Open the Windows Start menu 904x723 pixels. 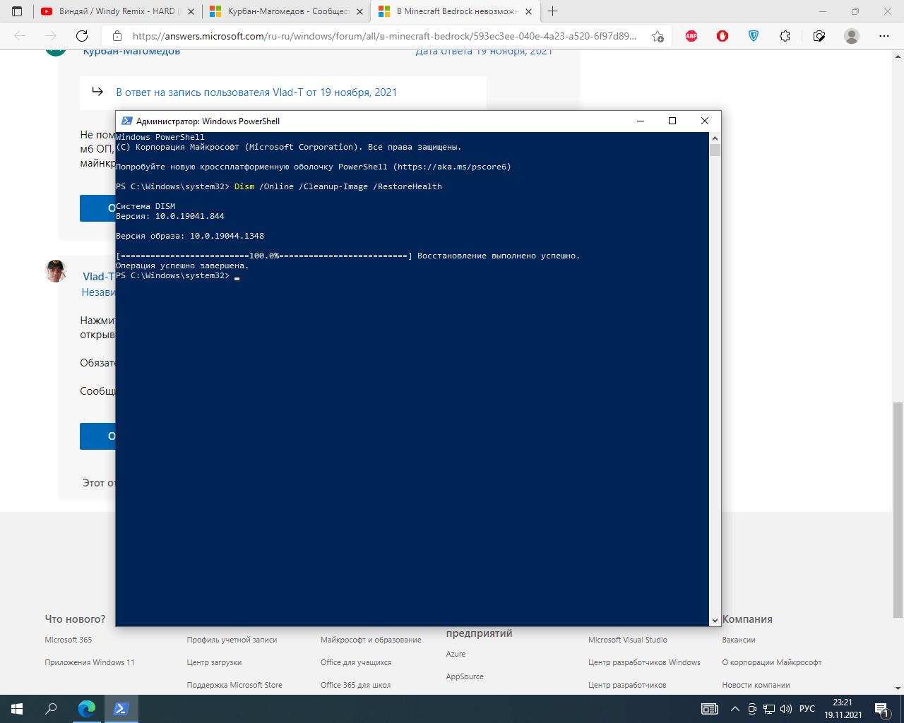[x=17, y=709]
